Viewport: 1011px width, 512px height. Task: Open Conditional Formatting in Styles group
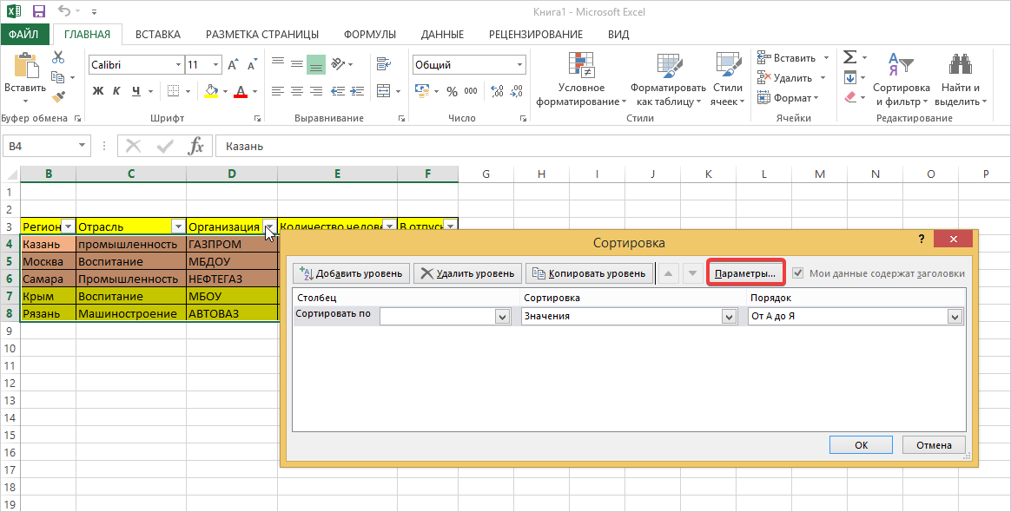(x=581, y=80)
